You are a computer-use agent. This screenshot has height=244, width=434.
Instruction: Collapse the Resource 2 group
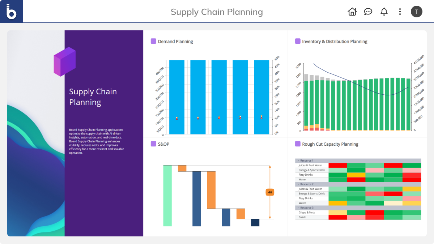tap(299, 184)
